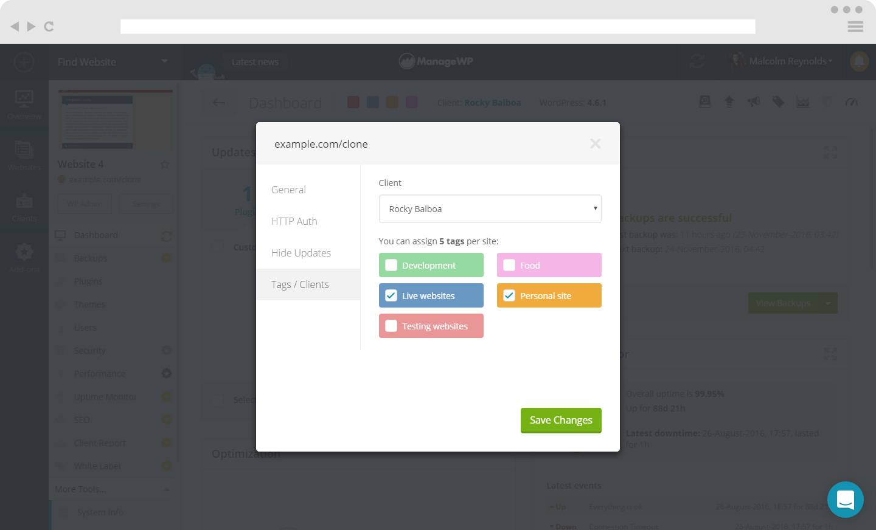
Task: Open the browser hamburger menu
Action: [855, 26]
